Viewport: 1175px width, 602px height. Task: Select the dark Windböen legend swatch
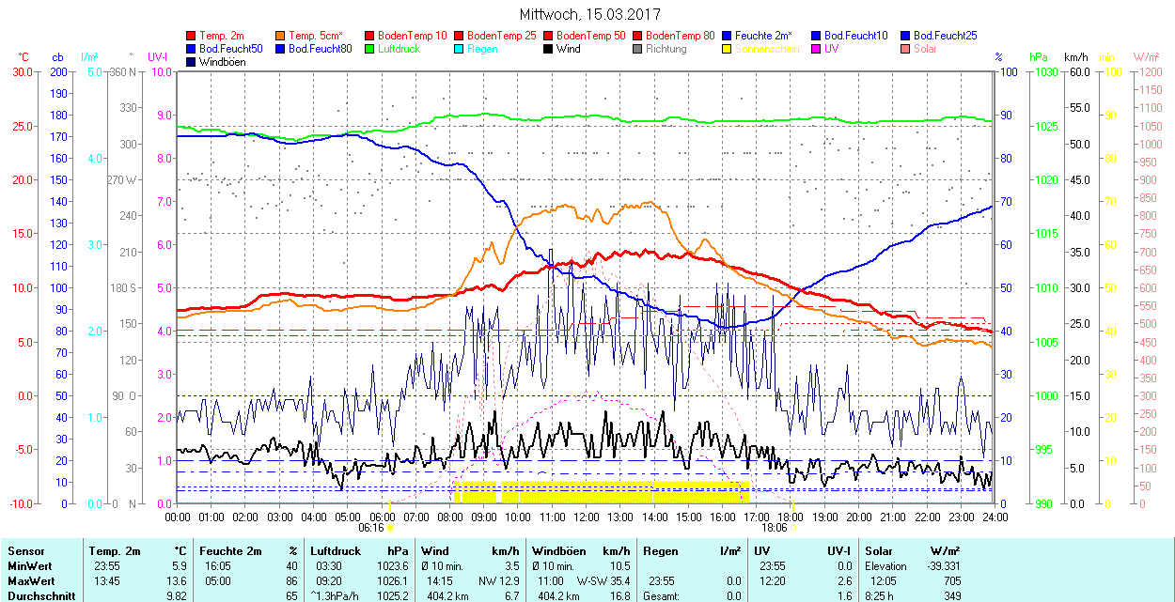pos(193,62)
